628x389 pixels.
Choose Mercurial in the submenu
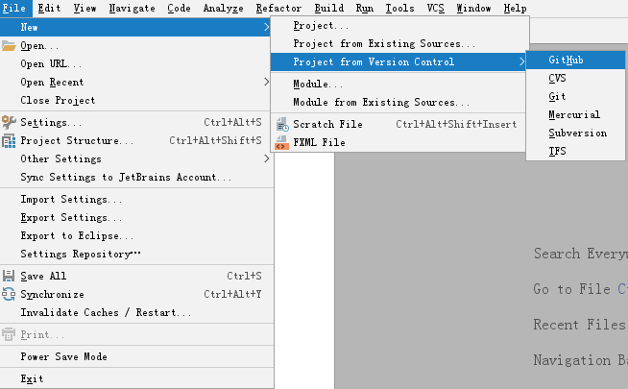574,115
